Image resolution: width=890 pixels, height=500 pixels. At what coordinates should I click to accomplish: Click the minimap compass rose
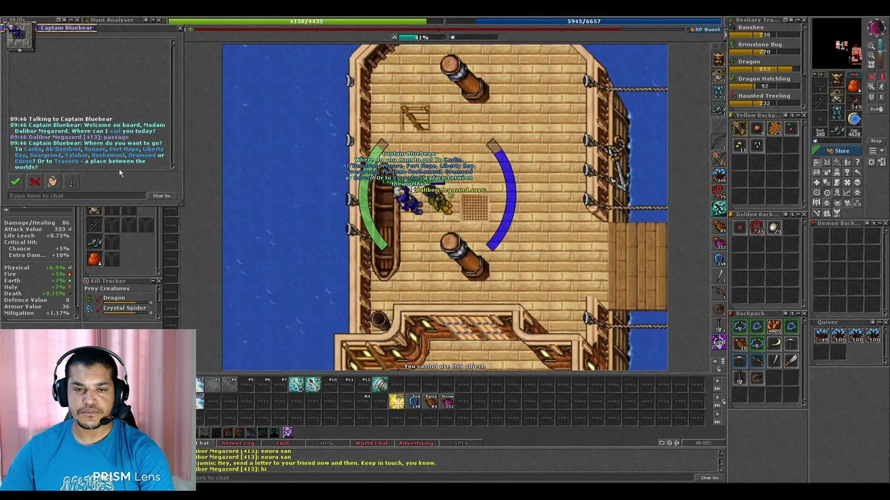coord(877,28)
